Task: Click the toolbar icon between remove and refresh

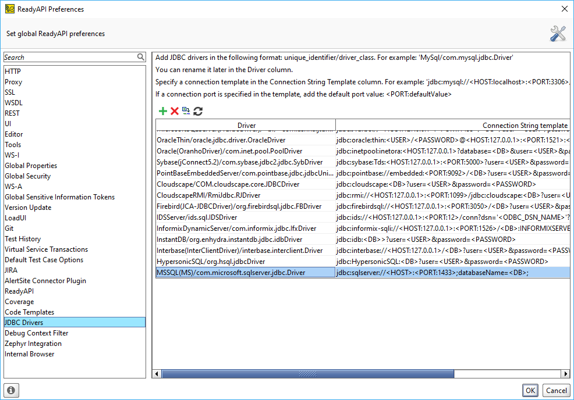Action: point(186,111)
